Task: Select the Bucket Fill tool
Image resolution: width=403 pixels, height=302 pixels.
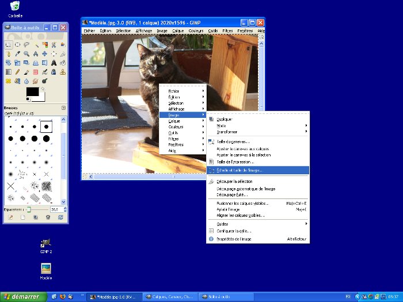Action: pos(63,63)
